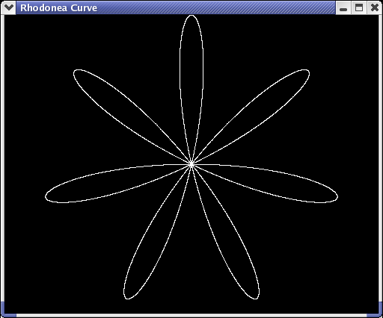Click the tip of the leftmost horizontal petal
This screenshot has width=383, height=318.
(x=46, y=197)
